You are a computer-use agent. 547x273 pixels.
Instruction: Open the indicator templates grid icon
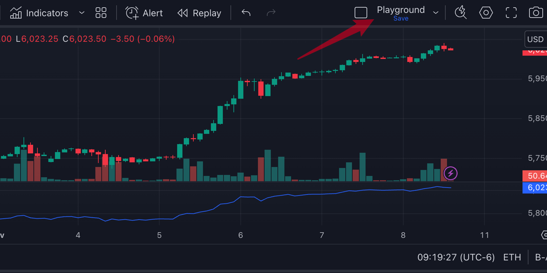[x=101, y=13]
